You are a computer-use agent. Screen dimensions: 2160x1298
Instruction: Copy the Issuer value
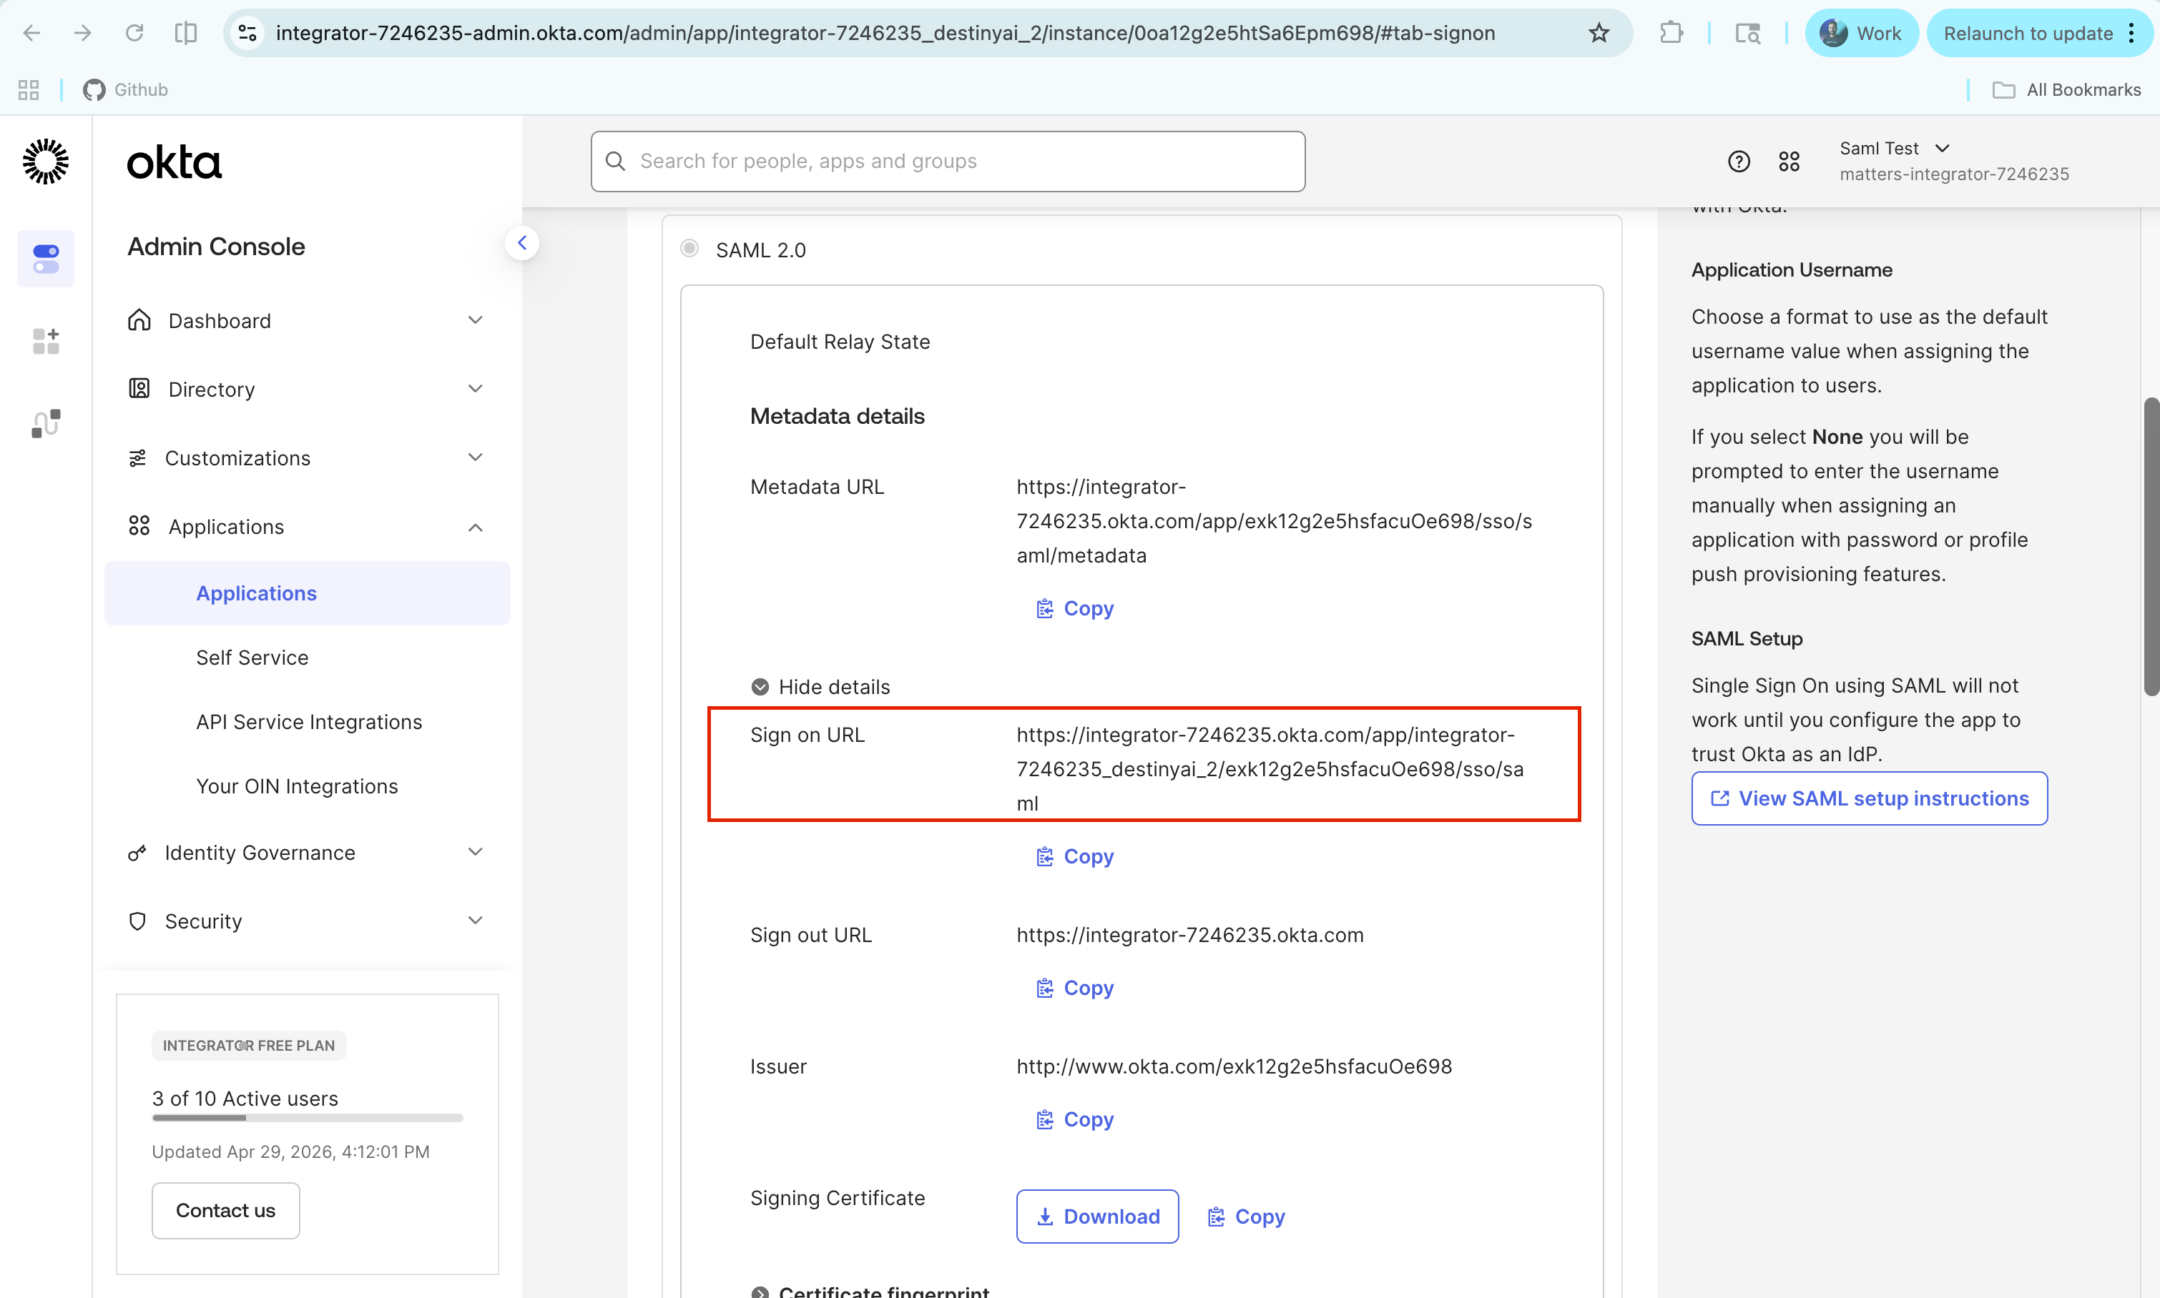point(1075,1119)
